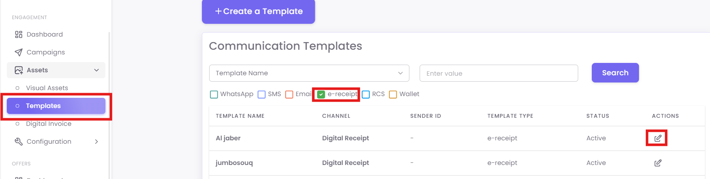
Task: Click the Dashboard grid icon in sidebar
Action: [x=19, y=34]
